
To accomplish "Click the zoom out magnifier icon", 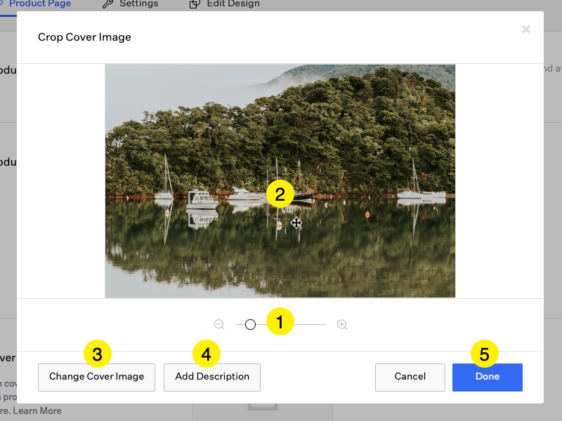I will coord(219,325).
